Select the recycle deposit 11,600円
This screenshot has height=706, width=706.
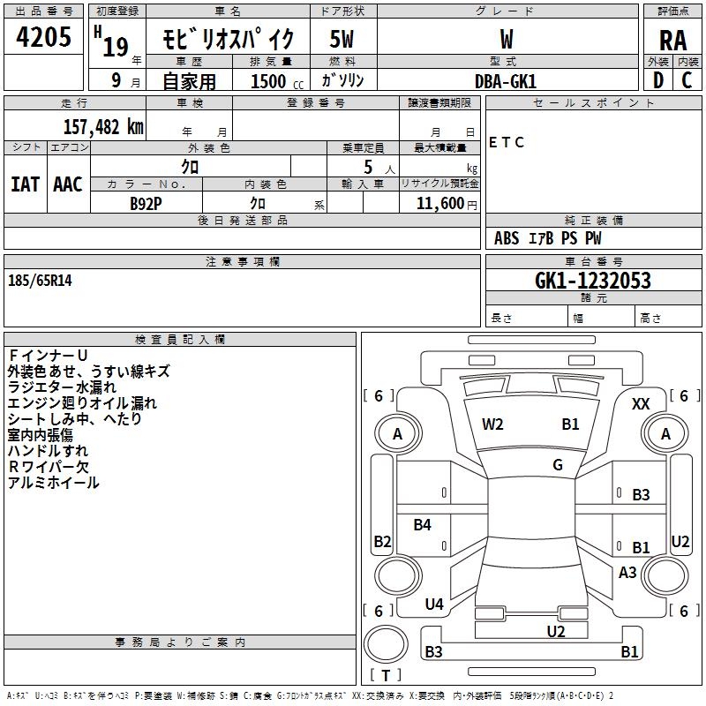447,204
